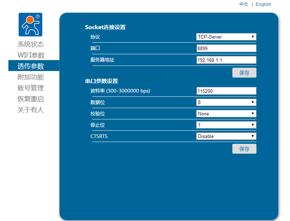Select the 透传参数 sidebar item
This screenshot has width=290, height=221.
(31, 66)
